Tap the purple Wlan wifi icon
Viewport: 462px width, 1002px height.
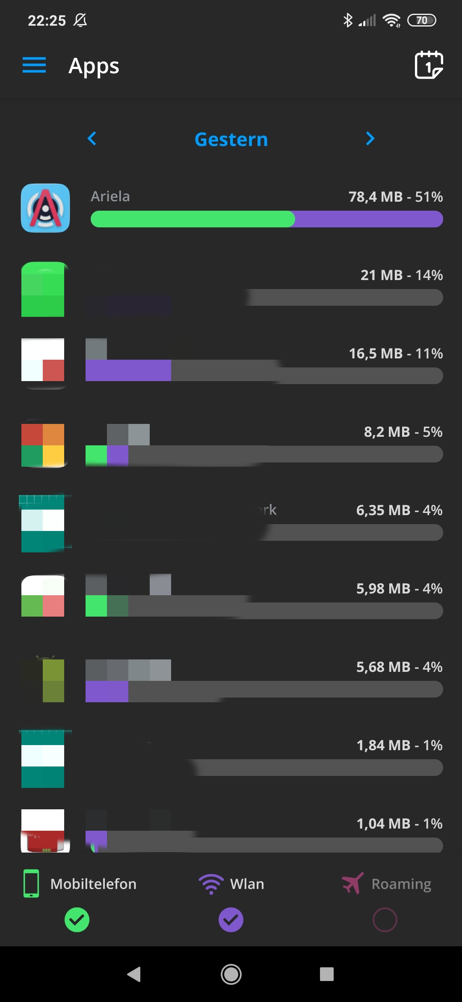[211, 884]
